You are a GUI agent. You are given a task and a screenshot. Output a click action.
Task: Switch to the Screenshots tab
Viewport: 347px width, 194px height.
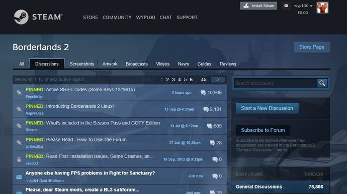click(81, 64)
